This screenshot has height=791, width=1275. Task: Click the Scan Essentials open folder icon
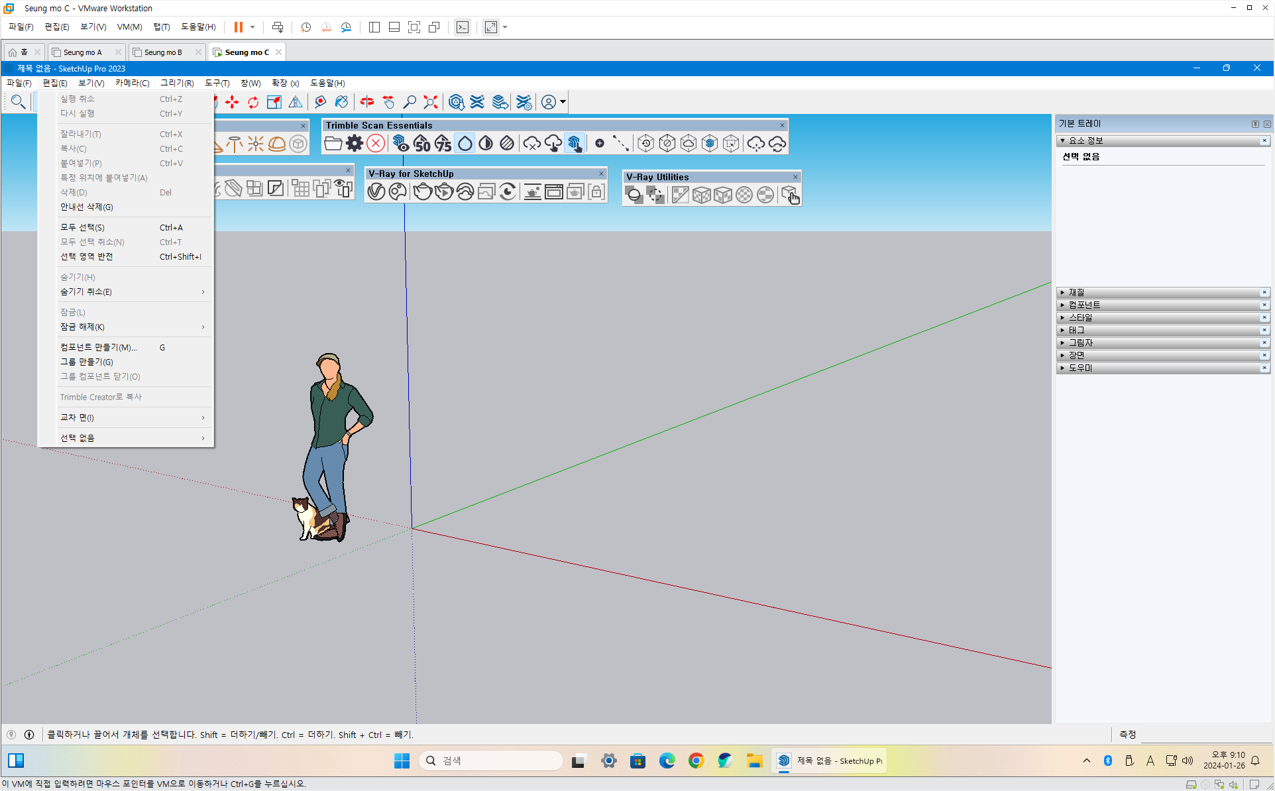pos(333,143)
